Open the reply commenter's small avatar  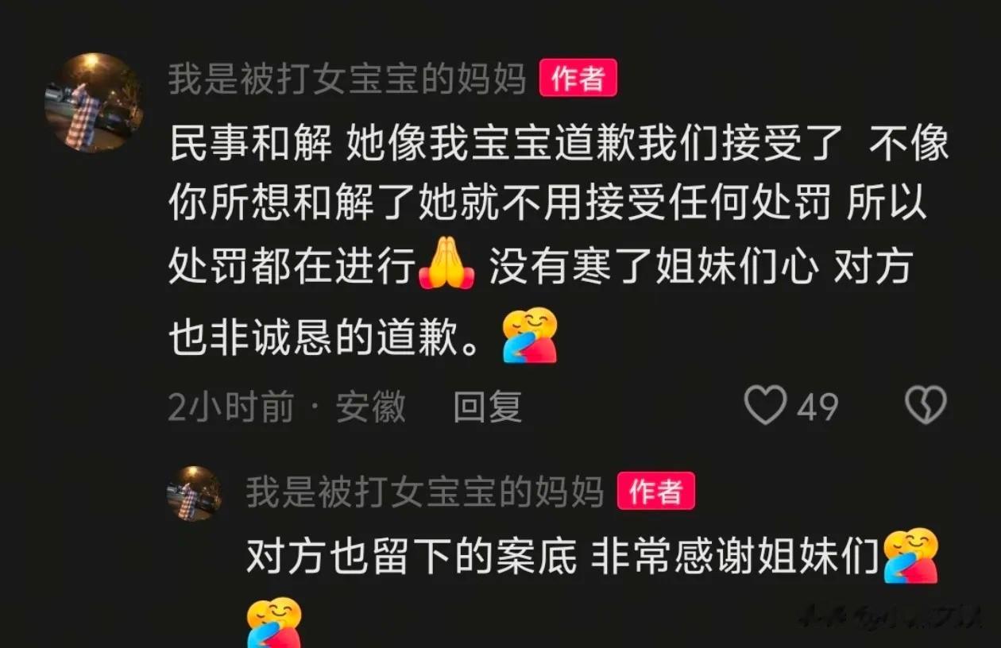click(x=194, y=493)
